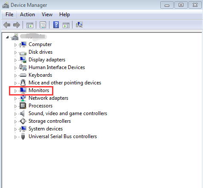Click the Properties toolbar icon
Screen dimensions: 203x188
[x=43, y=25]
